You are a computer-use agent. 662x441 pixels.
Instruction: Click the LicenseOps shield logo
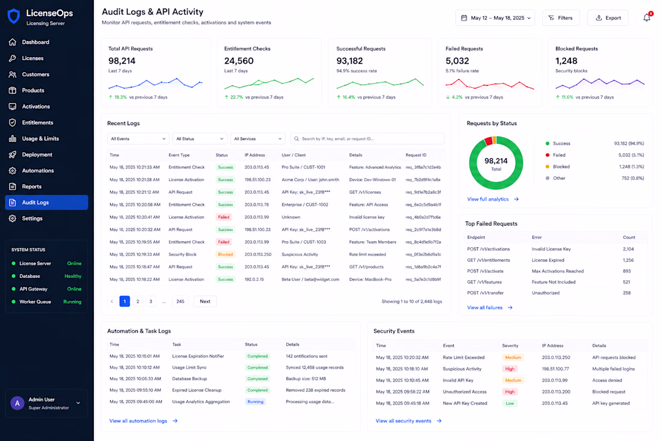coord(14,16)
